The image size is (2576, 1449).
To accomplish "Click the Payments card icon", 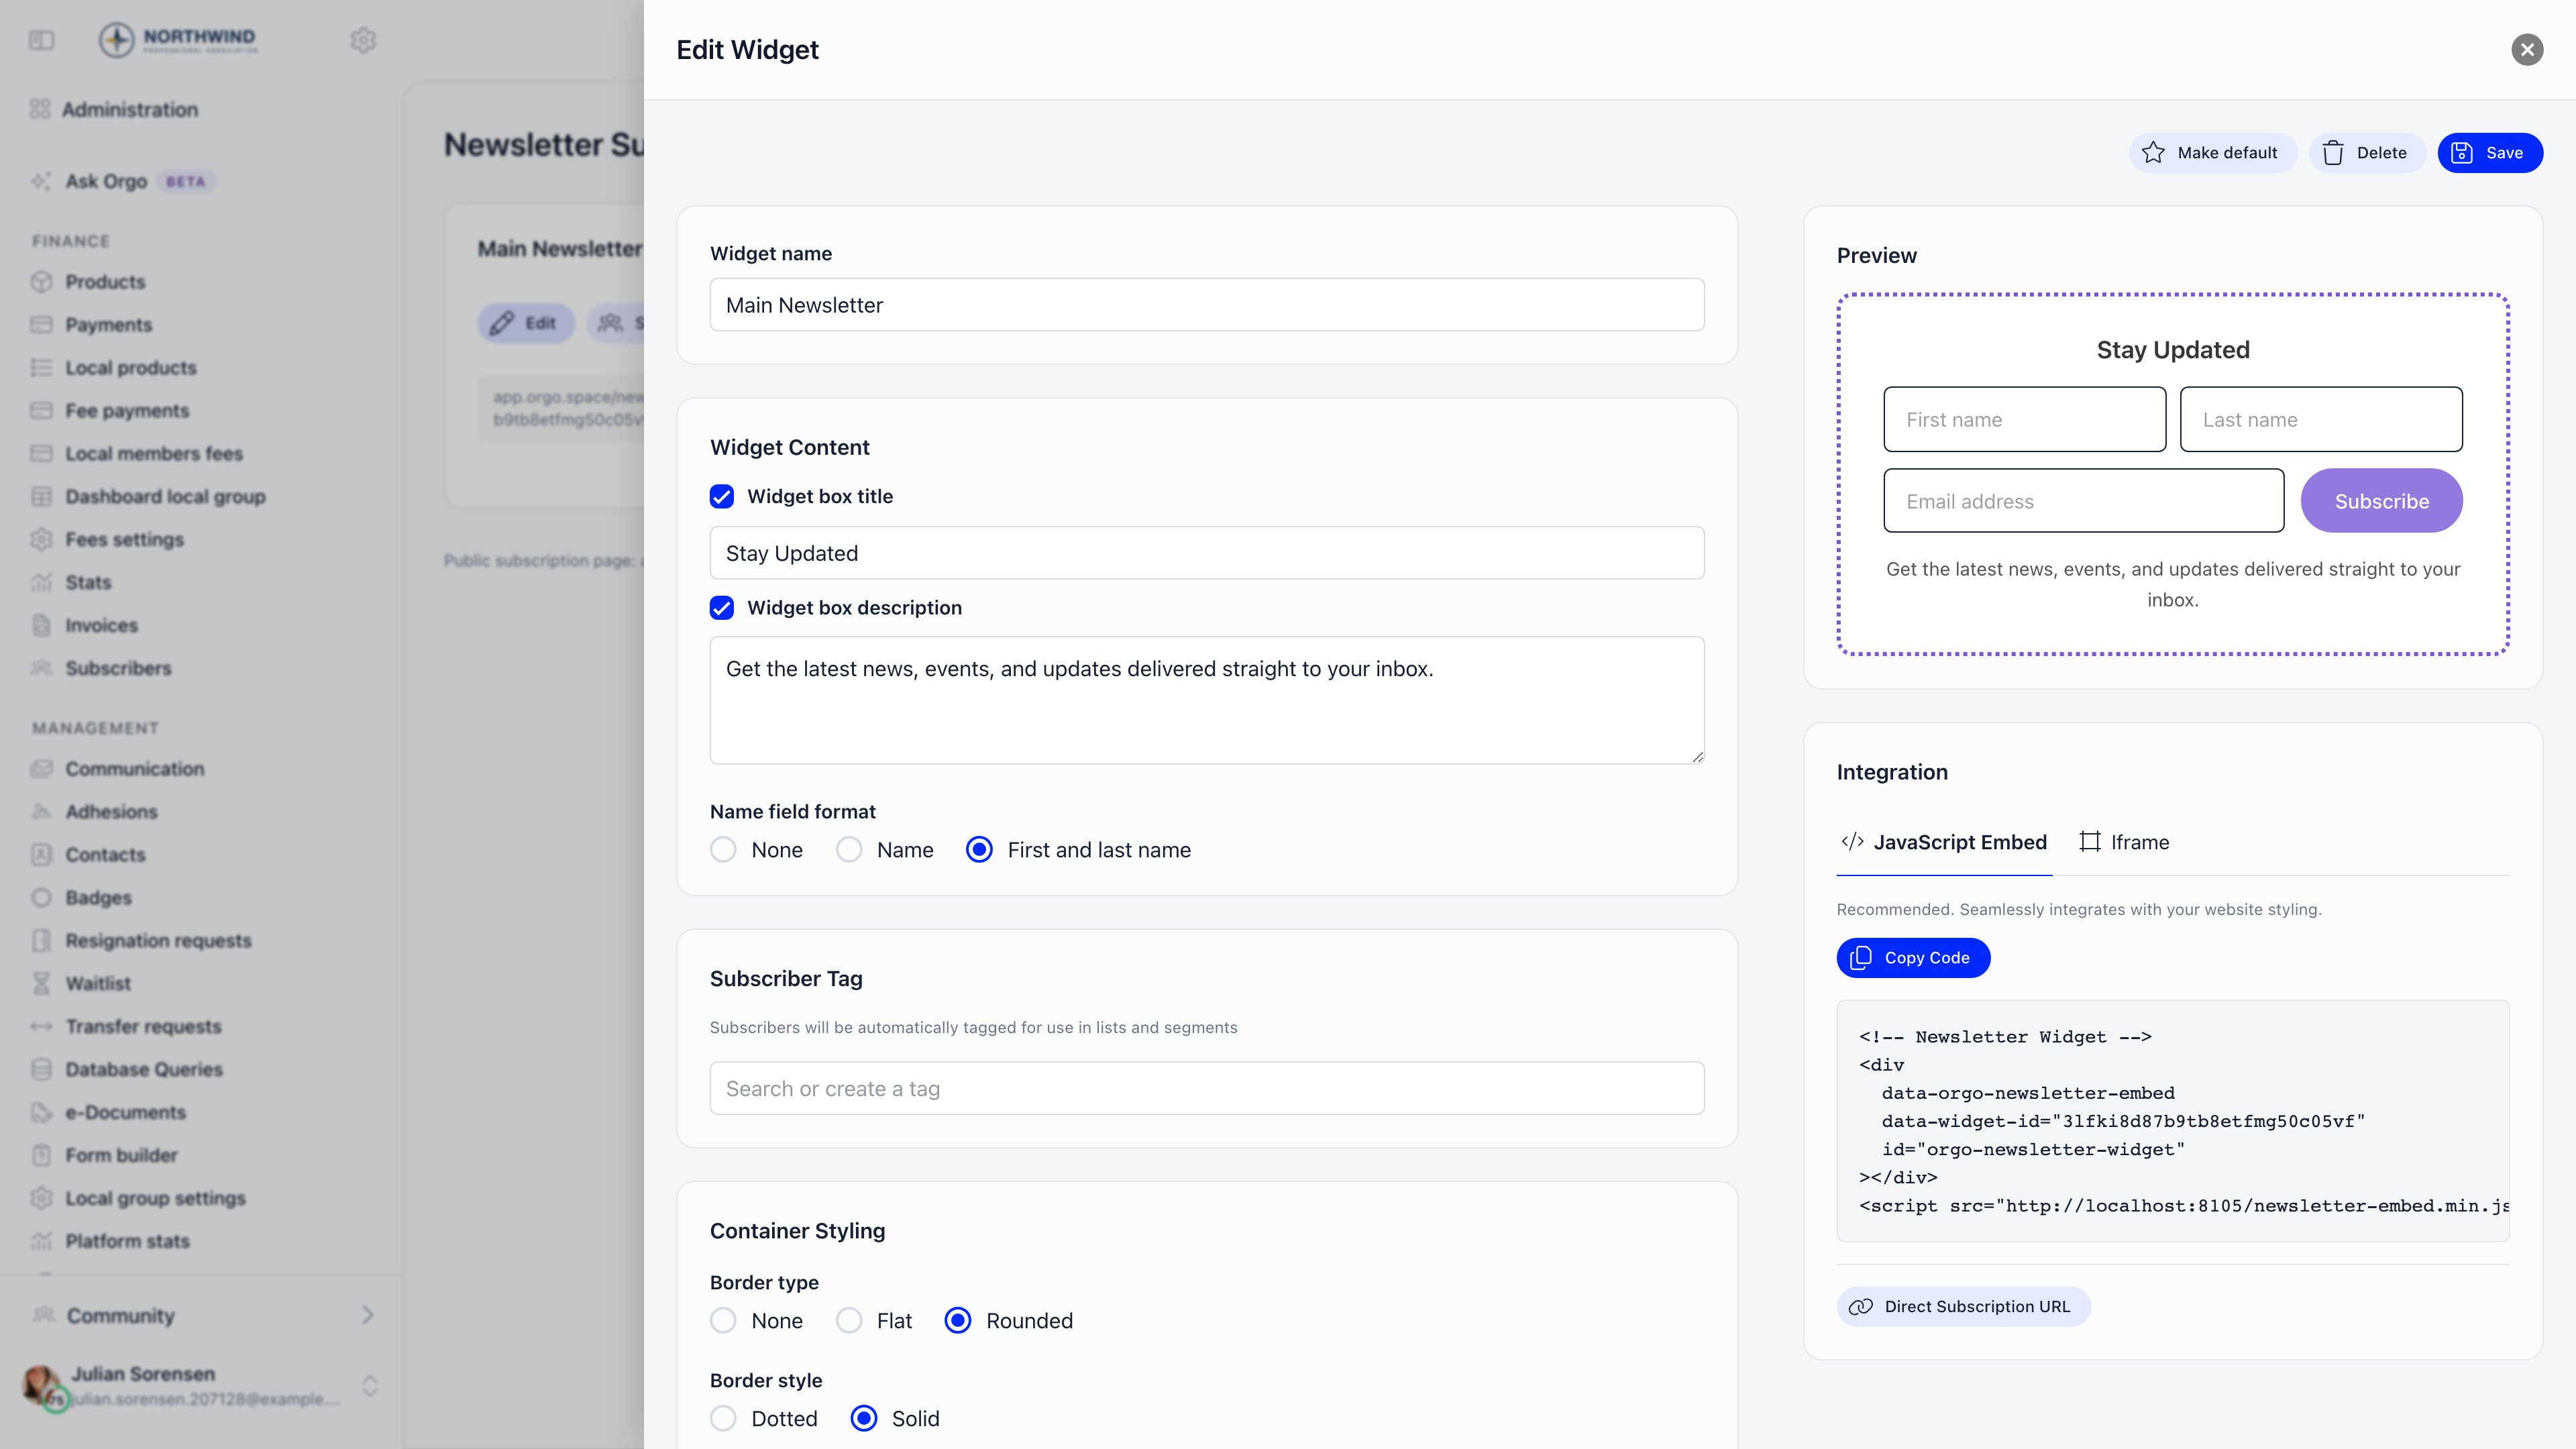I will click(41, 325).
